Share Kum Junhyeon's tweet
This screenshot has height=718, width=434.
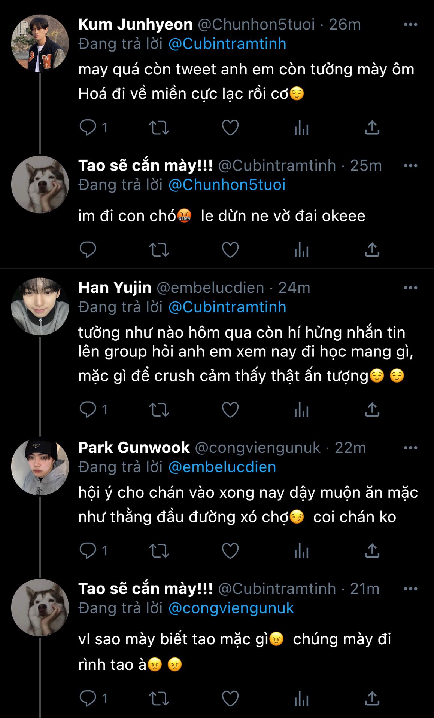372,128
